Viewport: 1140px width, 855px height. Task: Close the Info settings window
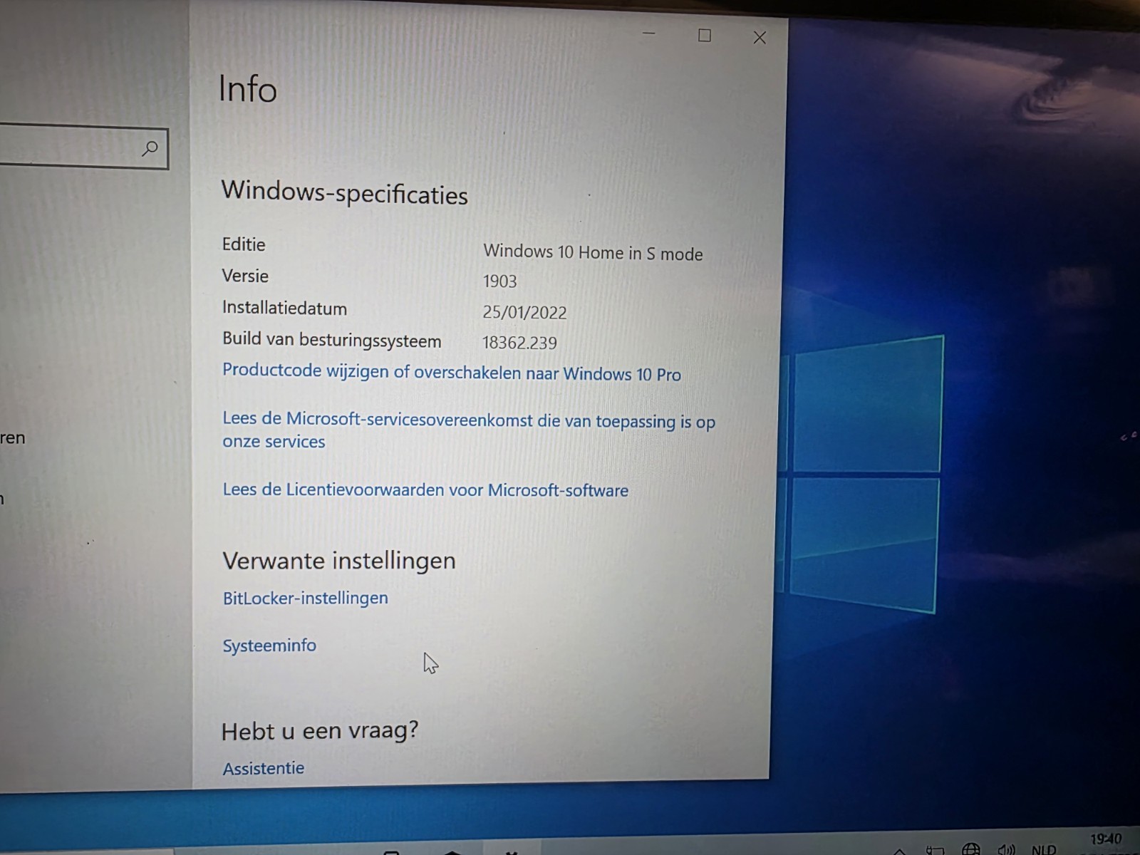[x=760, y=38]
